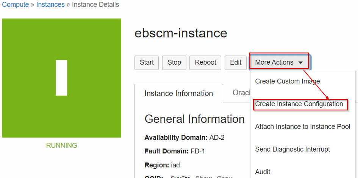Click Instance Details breadcrumb text

point(95,5)
